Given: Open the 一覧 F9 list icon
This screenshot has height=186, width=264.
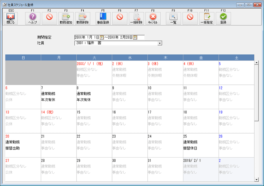Looking at the screenshot, I should (x=173, y=18).
